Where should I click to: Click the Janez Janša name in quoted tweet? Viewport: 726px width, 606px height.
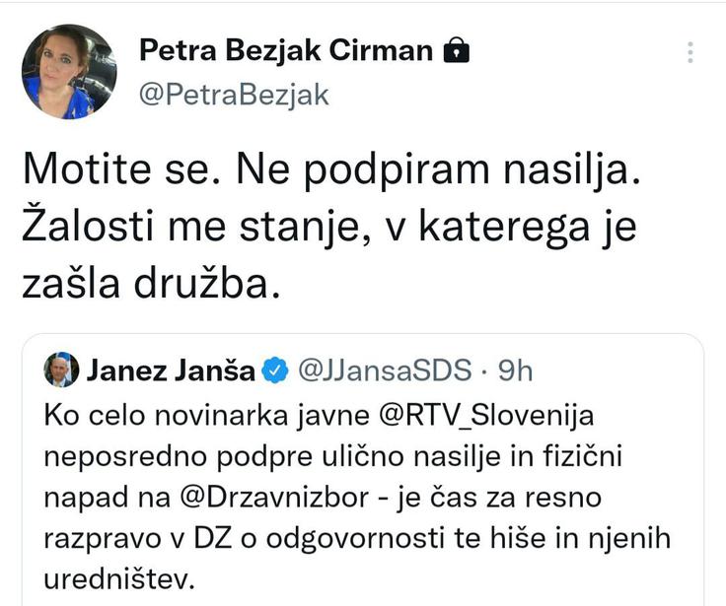click(171, 370)
